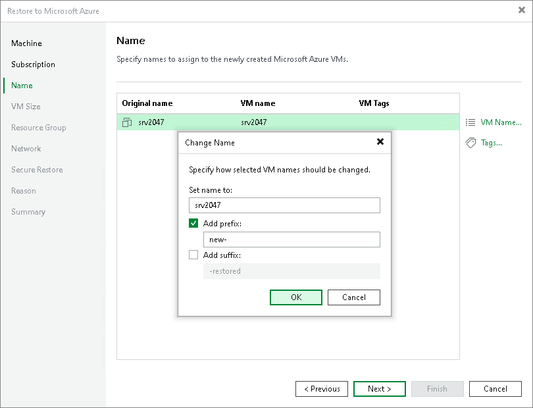Click the disabled suffix field showing -restored
Viewport: 533px width, 408px height.
(292, 271)
